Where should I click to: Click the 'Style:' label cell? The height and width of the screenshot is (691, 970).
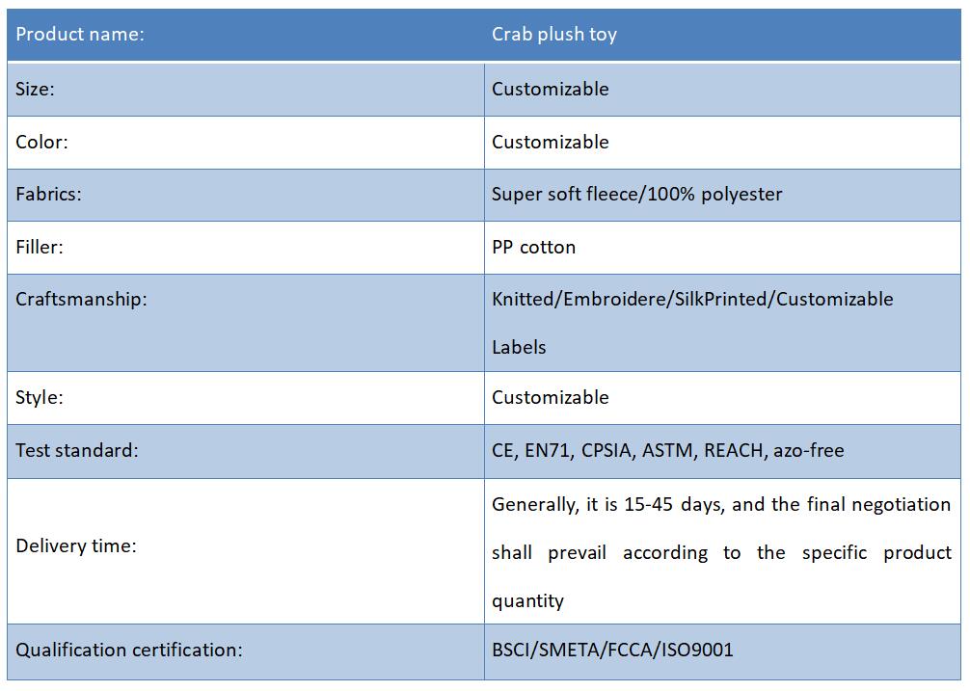tap(246, 397)
